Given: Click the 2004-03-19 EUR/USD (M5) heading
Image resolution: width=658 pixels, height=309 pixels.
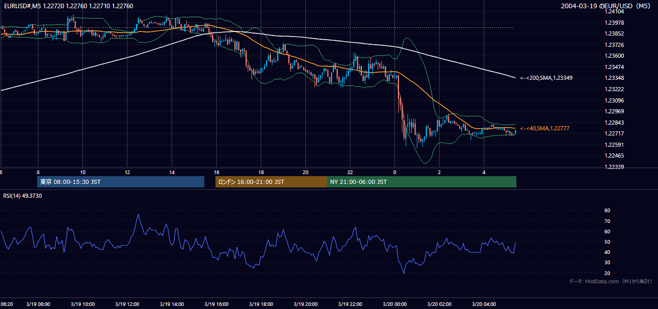Looking at the screenshot, I should 607,6.
